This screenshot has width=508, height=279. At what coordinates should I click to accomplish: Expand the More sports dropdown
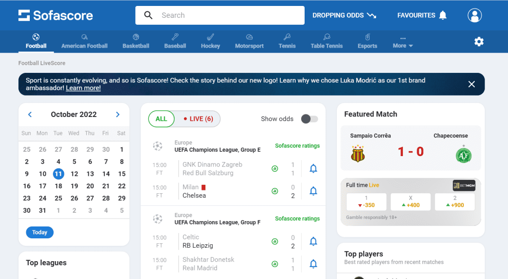403,43
